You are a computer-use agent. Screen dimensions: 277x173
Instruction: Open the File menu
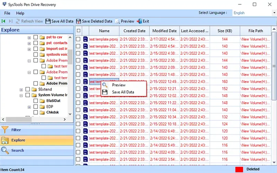tap(7, 13)
